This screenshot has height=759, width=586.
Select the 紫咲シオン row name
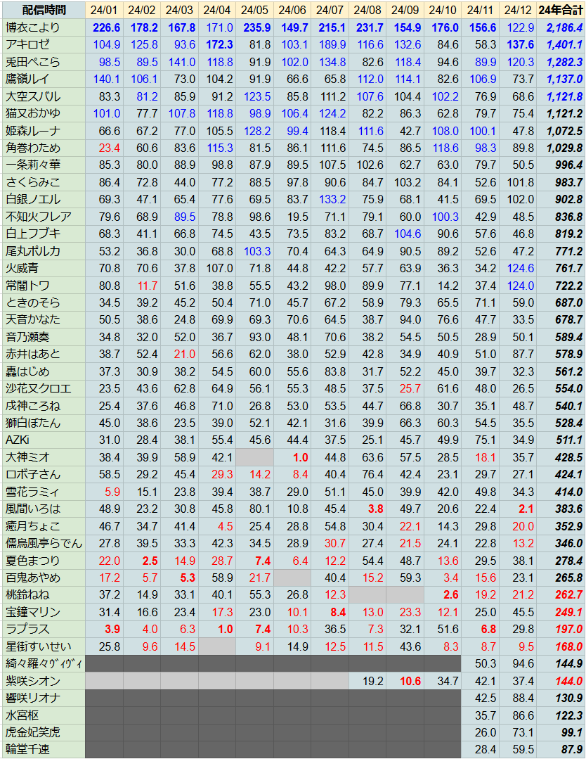click(x=44, y=681)
